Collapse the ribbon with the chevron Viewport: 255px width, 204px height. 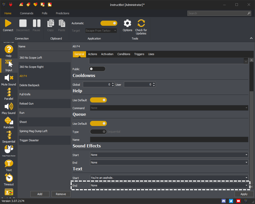[251, 38]
